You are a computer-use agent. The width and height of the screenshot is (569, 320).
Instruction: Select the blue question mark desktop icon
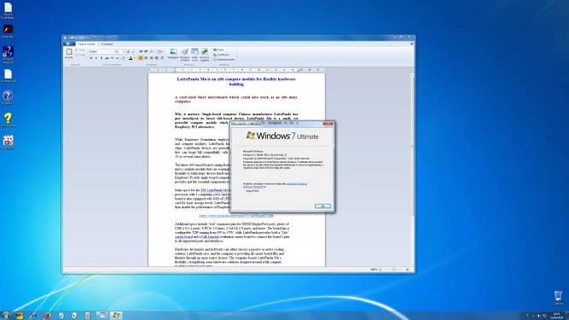coord(8,97)
